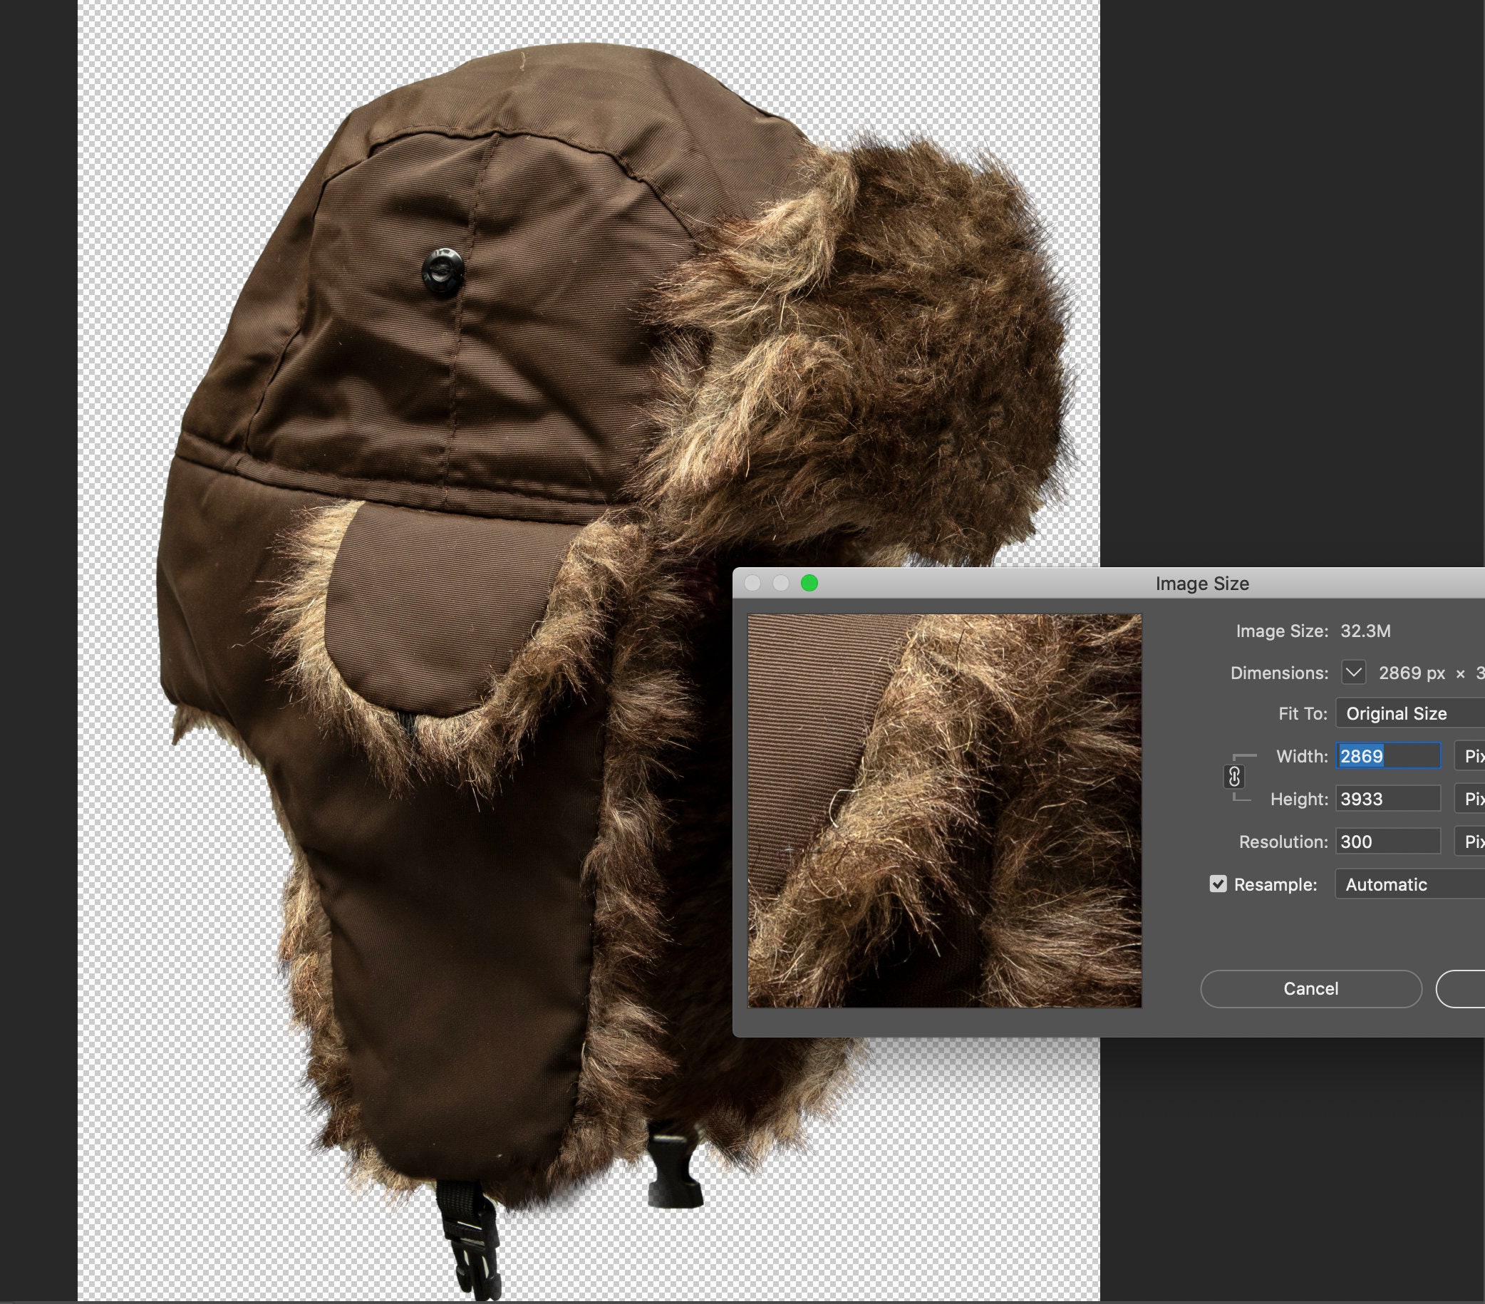Image resolution: width=1485 pixels, height=1304 pixels.
Task: Open the Dimensions unit dropdown arrow
Action: coord(1353,673)
